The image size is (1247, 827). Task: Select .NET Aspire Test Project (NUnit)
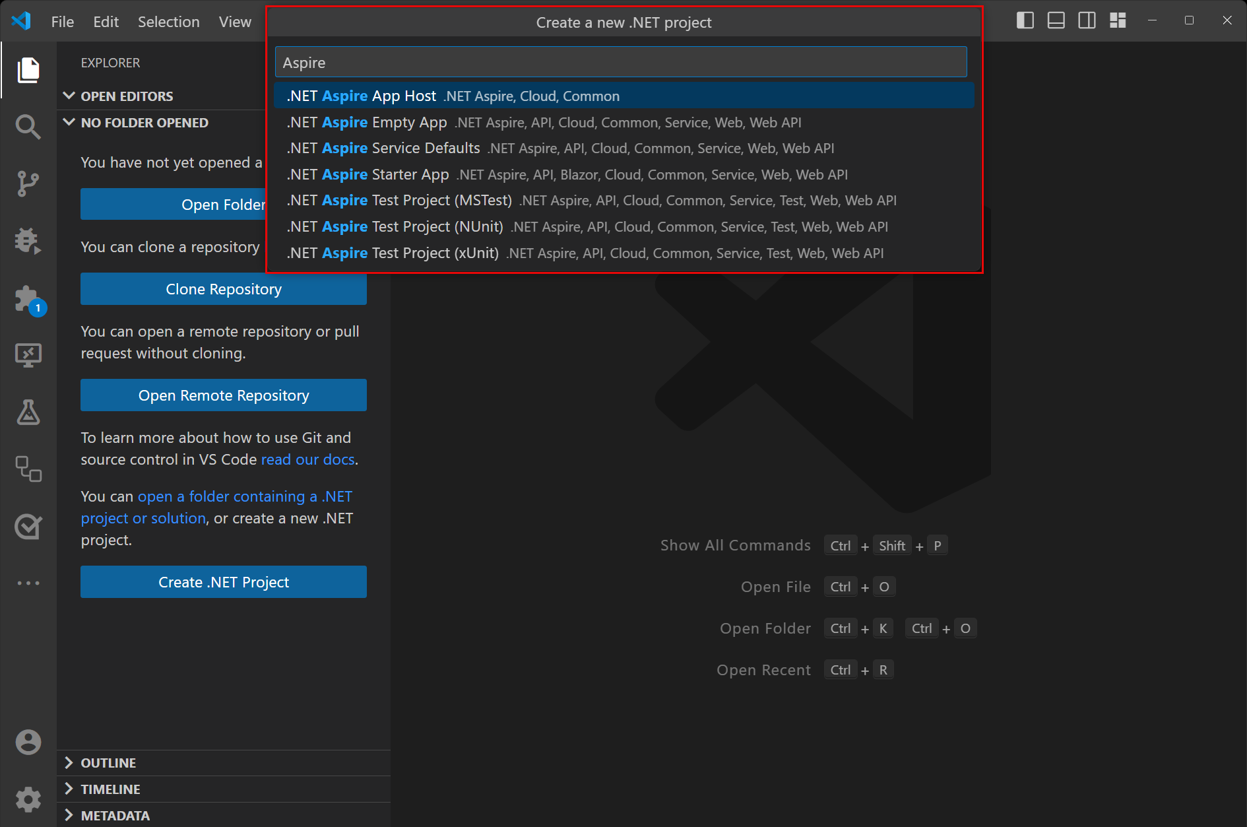pyautogui.click(x=624, y=226)
